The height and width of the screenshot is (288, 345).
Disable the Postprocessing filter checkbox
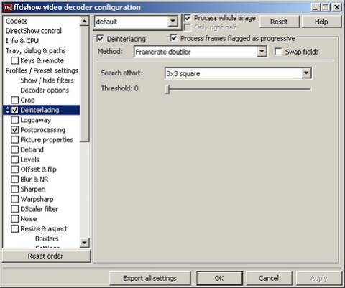15,130
